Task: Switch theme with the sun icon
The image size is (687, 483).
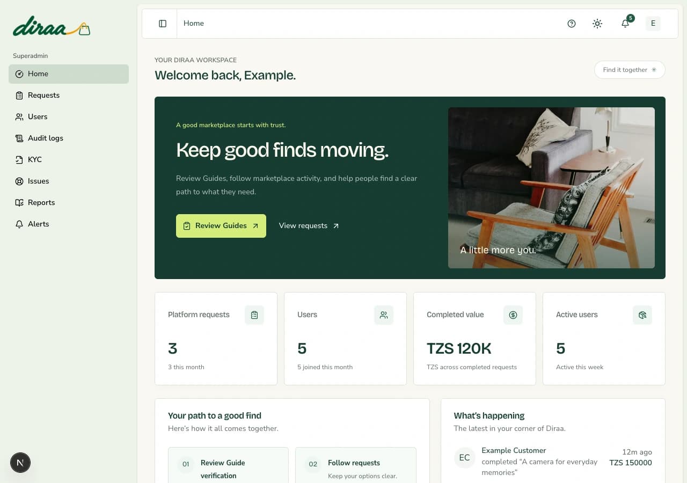Action: [x=597, y=24]
